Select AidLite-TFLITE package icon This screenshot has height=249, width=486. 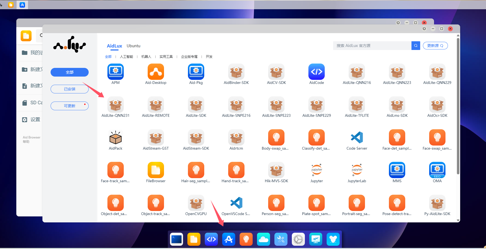357,105
